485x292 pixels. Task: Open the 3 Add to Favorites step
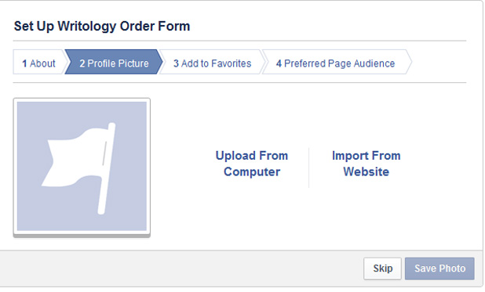pos(212,63)
